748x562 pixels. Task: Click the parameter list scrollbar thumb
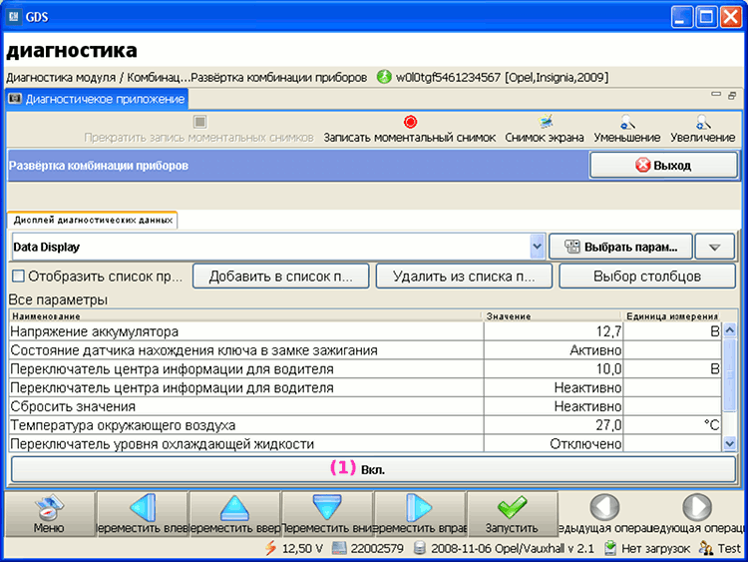click(730, 374)
